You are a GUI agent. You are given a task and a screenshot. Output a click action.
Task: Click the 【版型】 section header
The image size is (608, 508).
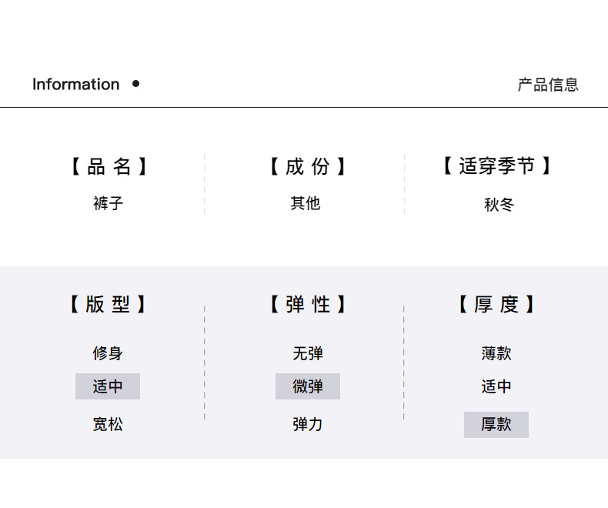pos(108,305)
